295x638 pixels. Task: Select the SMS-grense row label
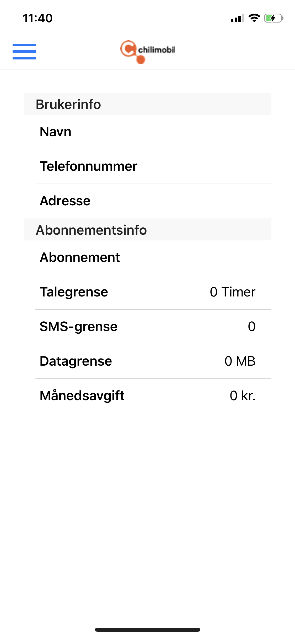(79, 327)
